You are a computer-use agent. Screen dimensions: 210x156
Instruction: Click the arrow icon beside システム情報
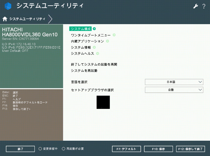tap(94, 47)
